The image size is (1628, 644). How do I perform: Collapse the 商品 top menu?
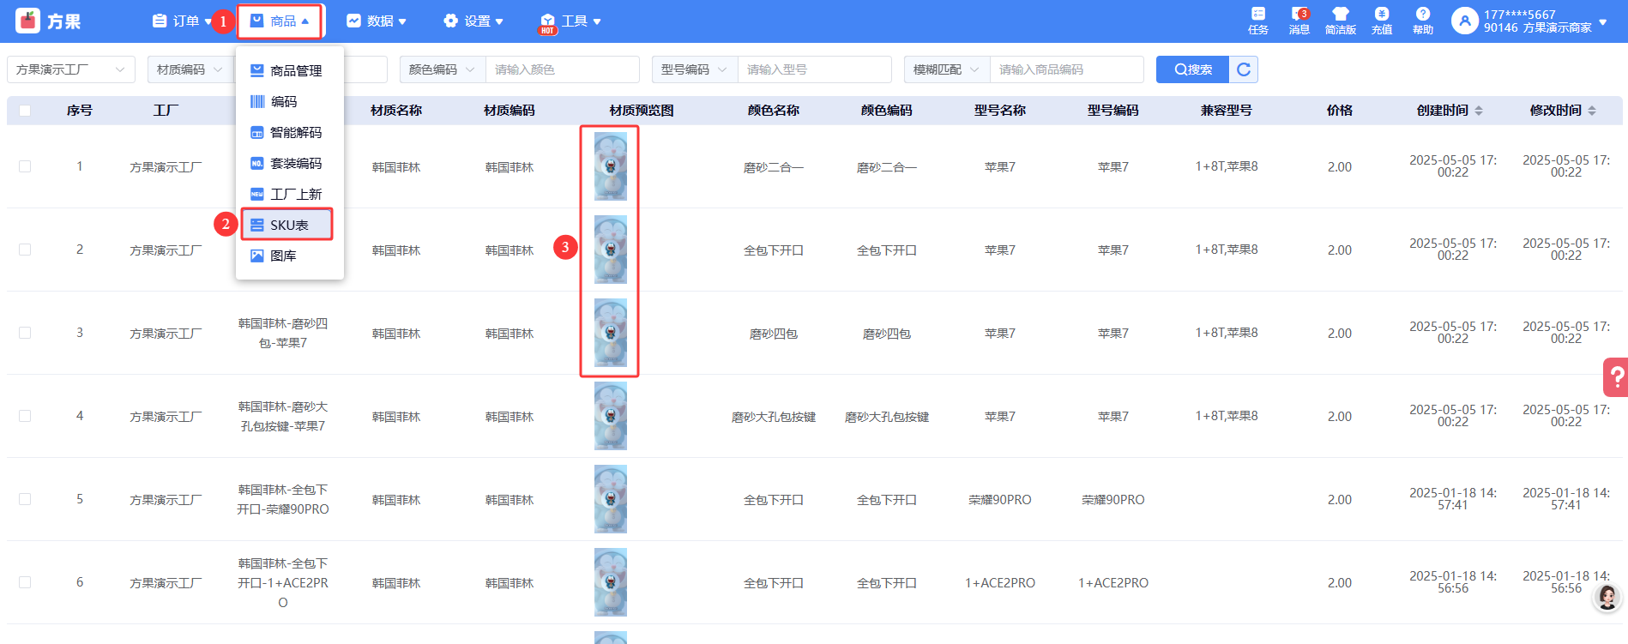(x=280, y=21)
